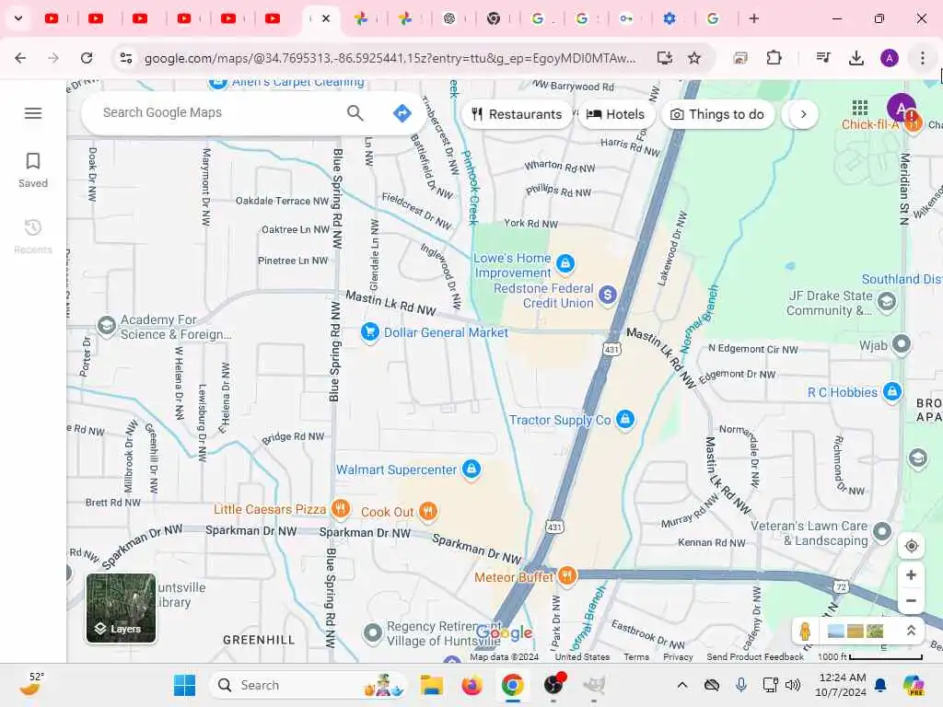This screenshot has width=943, height=707.
Task: Switch to the first YouTube tab
Action: [x=52, y=18]
